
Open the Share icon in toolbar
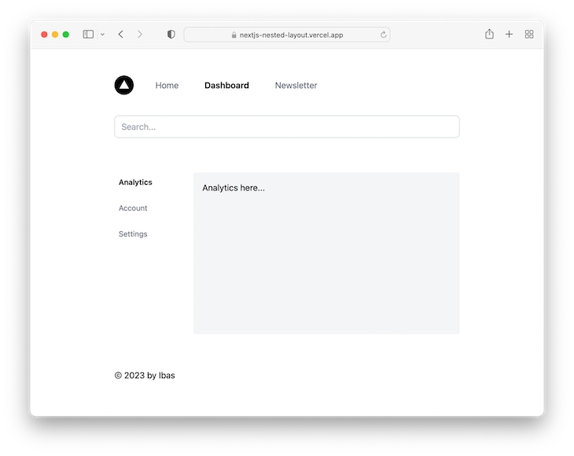tap(489, 35)
